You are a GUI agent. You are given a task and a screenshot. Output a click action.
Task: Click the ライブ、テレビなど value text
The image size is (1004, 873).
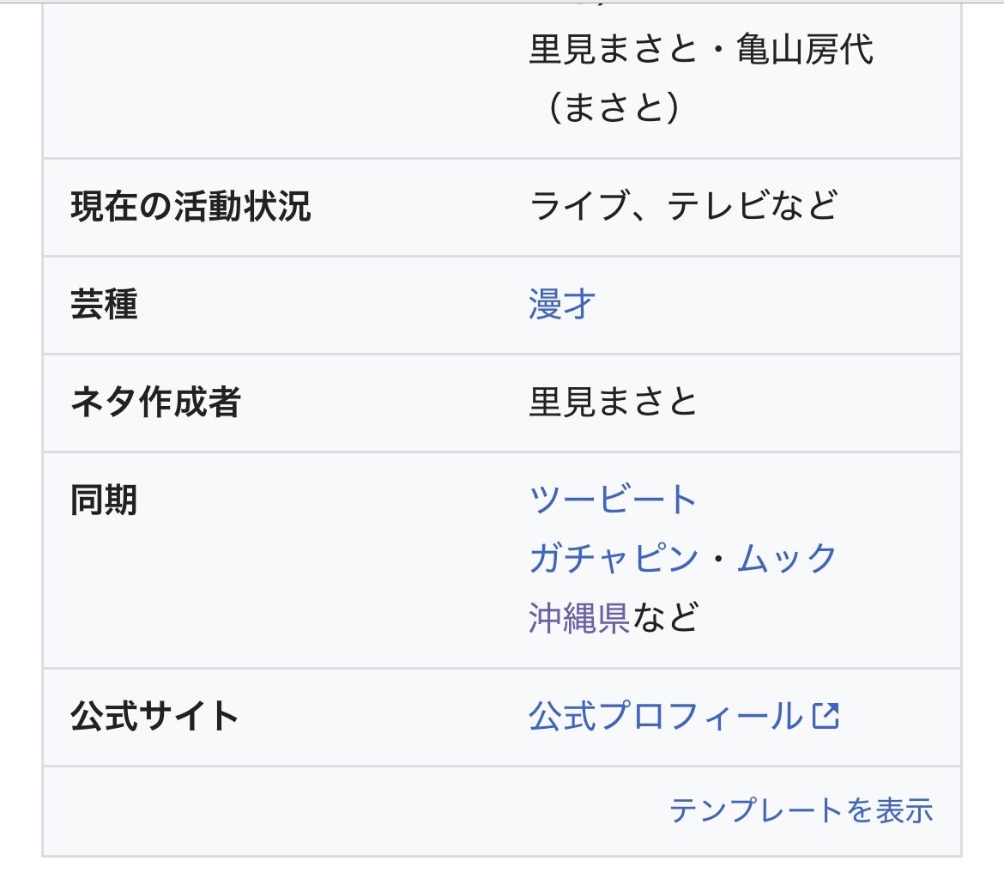[683, 206]
